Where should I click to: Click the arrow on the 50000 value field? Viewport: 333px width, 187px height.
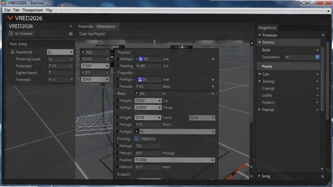pos(160,108)
